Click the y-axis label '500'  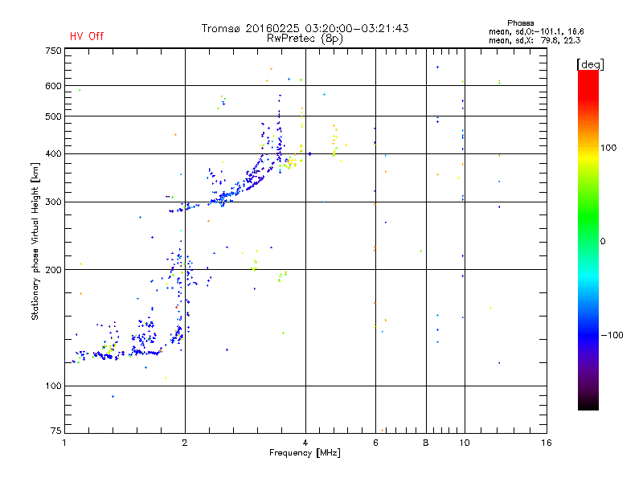53,116
